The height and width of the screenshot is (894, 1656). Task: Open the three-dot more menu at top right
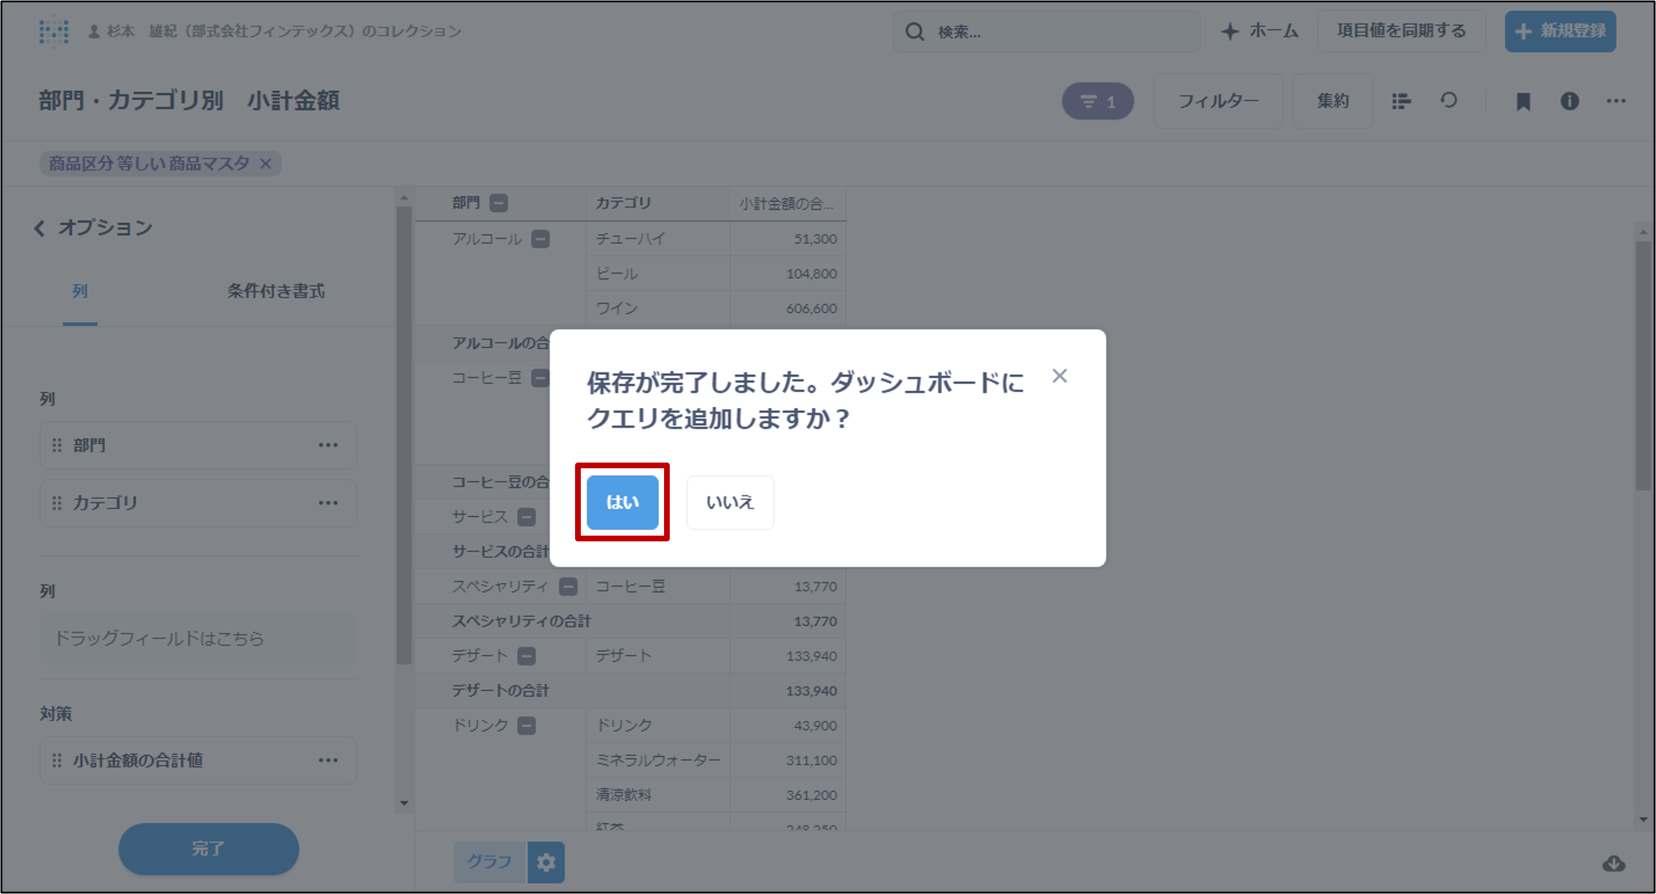(1615, 102)
